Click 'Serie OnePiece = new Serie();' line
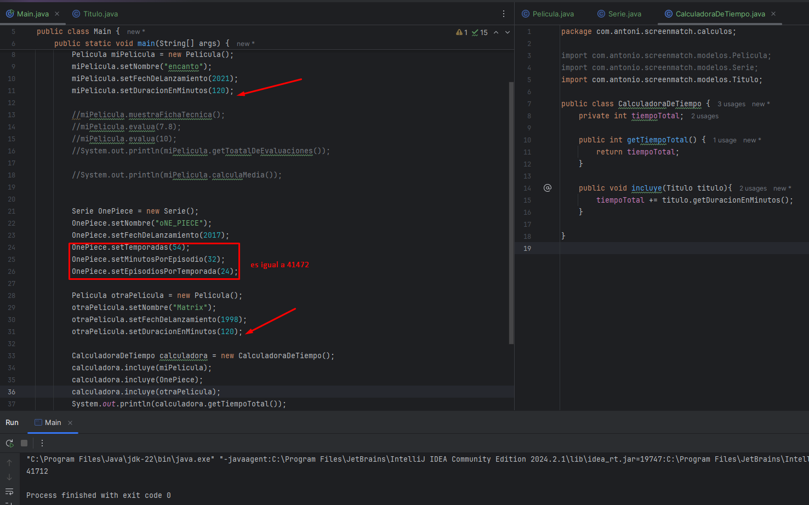 tap(135, 211)
